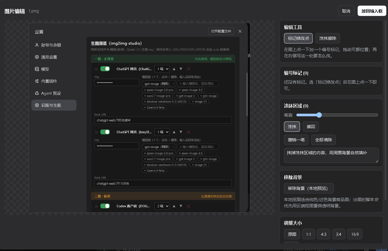Choose the 擦回 restore mode

(x=311, y=127)
